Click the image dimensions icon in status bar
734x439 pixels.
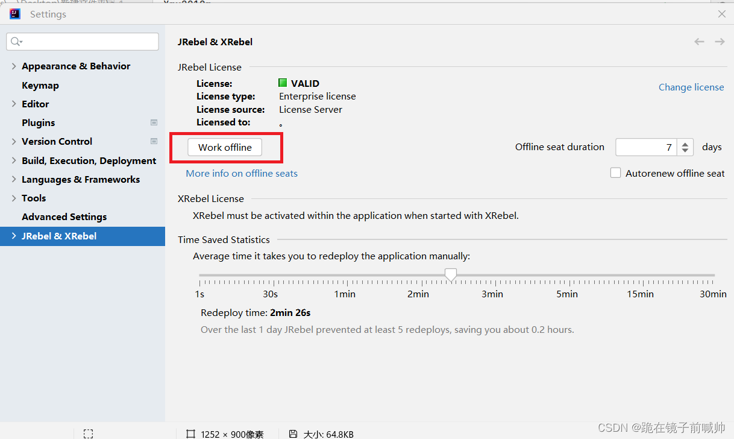pos(190,434)
